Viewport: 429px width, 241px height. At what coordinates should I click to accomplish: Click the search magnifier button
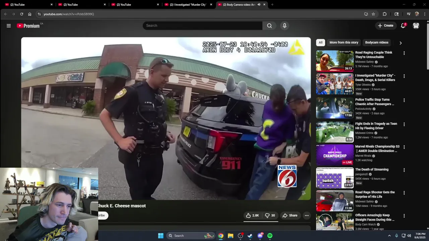pos(269,25)
